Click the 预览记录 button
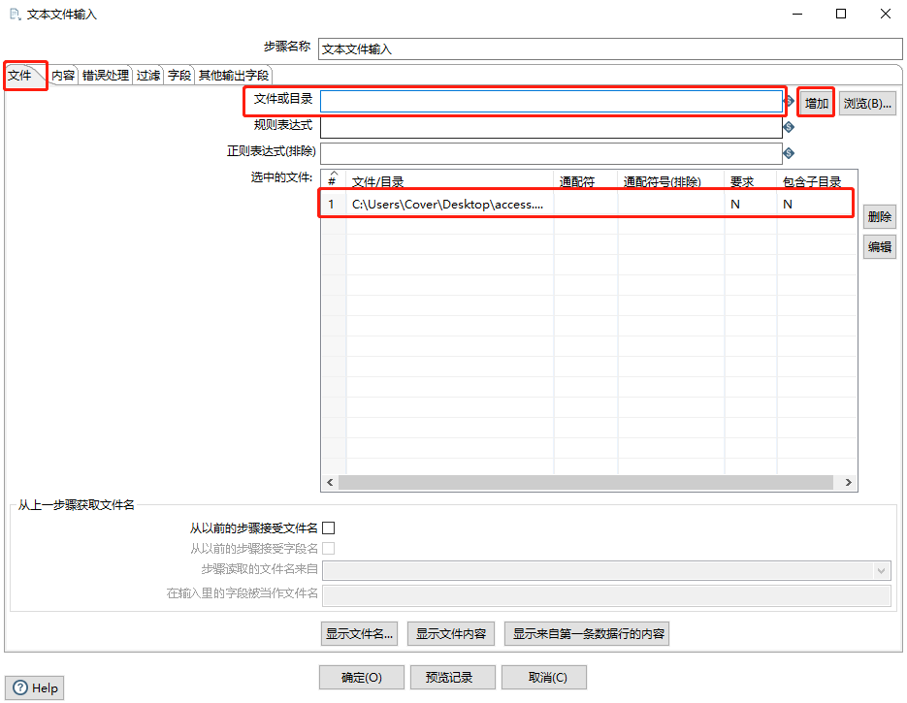The width and height of the screenshot is (907, 703). [x=453, y=678]
